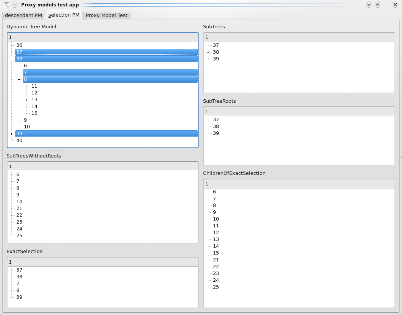Expand item 38 in SubTrees view
Image resolution: width=402 pixels, height=315 pixels.
[x=208, y=52]
